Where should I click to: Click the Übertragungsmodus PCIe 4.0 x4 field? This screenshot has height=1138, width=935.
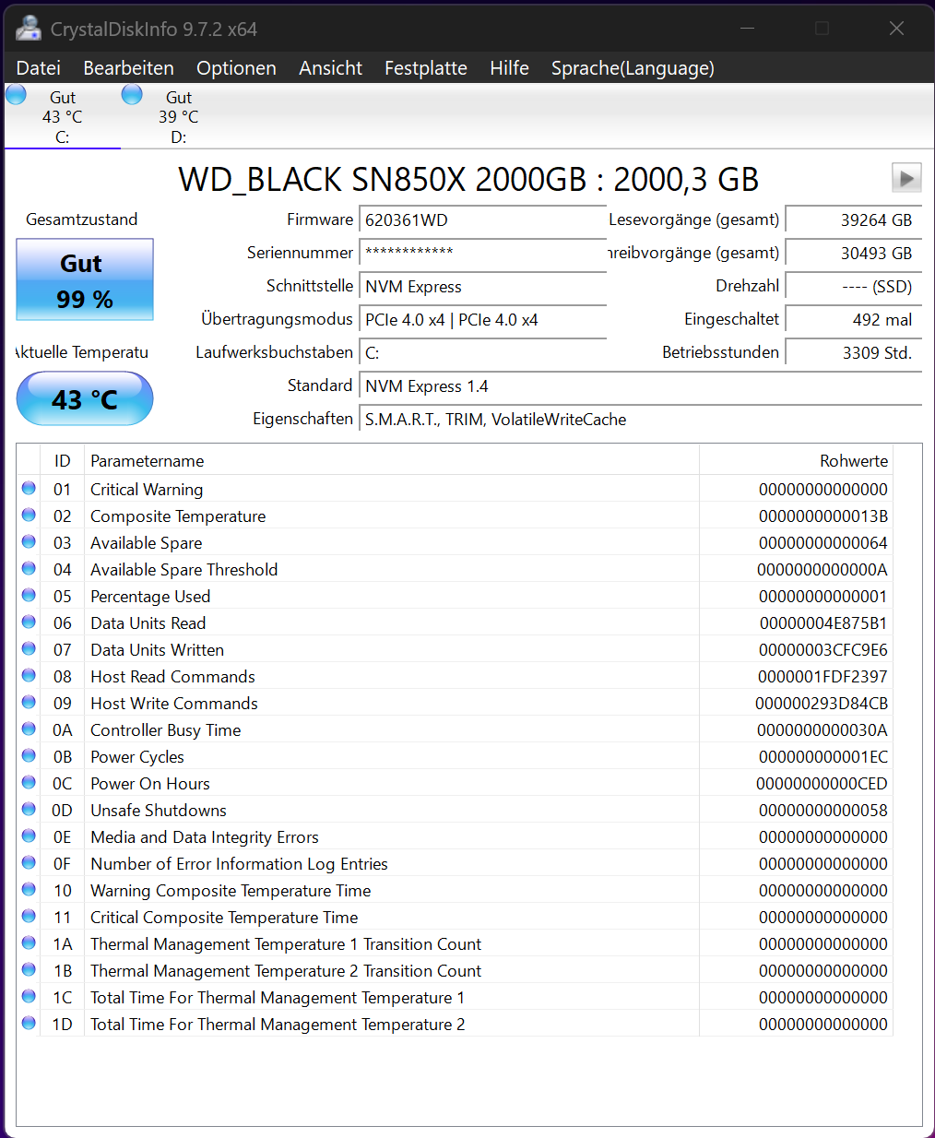click(x=482, y=320)
